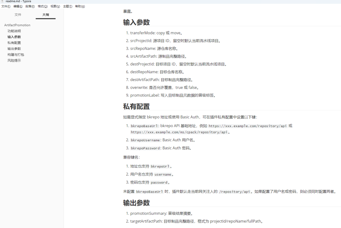341x228 pixels.
Task: Select ArtifactPromotion outline heading
Action: tap(17, 25)
